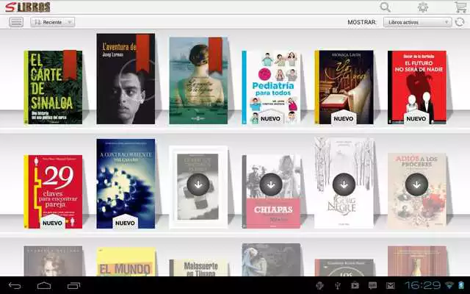Download the white-framed grey cover book
Screen dimensions: 470x294
click(198, 184)
